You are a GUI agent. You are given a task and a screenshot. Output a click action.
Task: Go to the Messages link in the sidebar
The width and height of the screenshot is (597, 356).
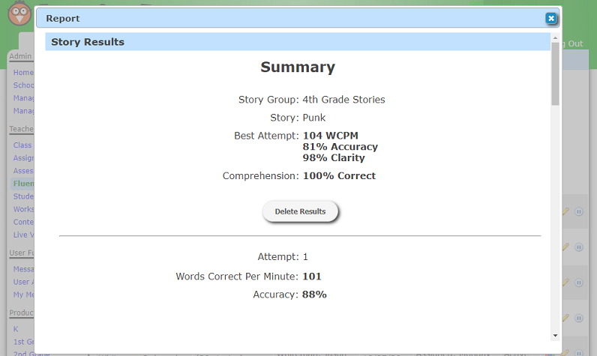click(x=23, y=269)
